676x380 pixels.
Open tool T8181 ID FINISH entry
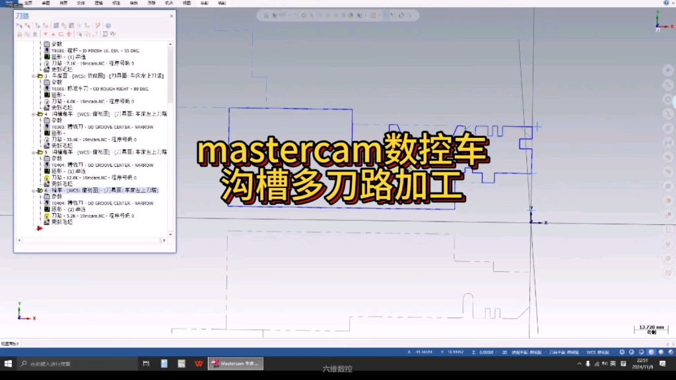95,51
